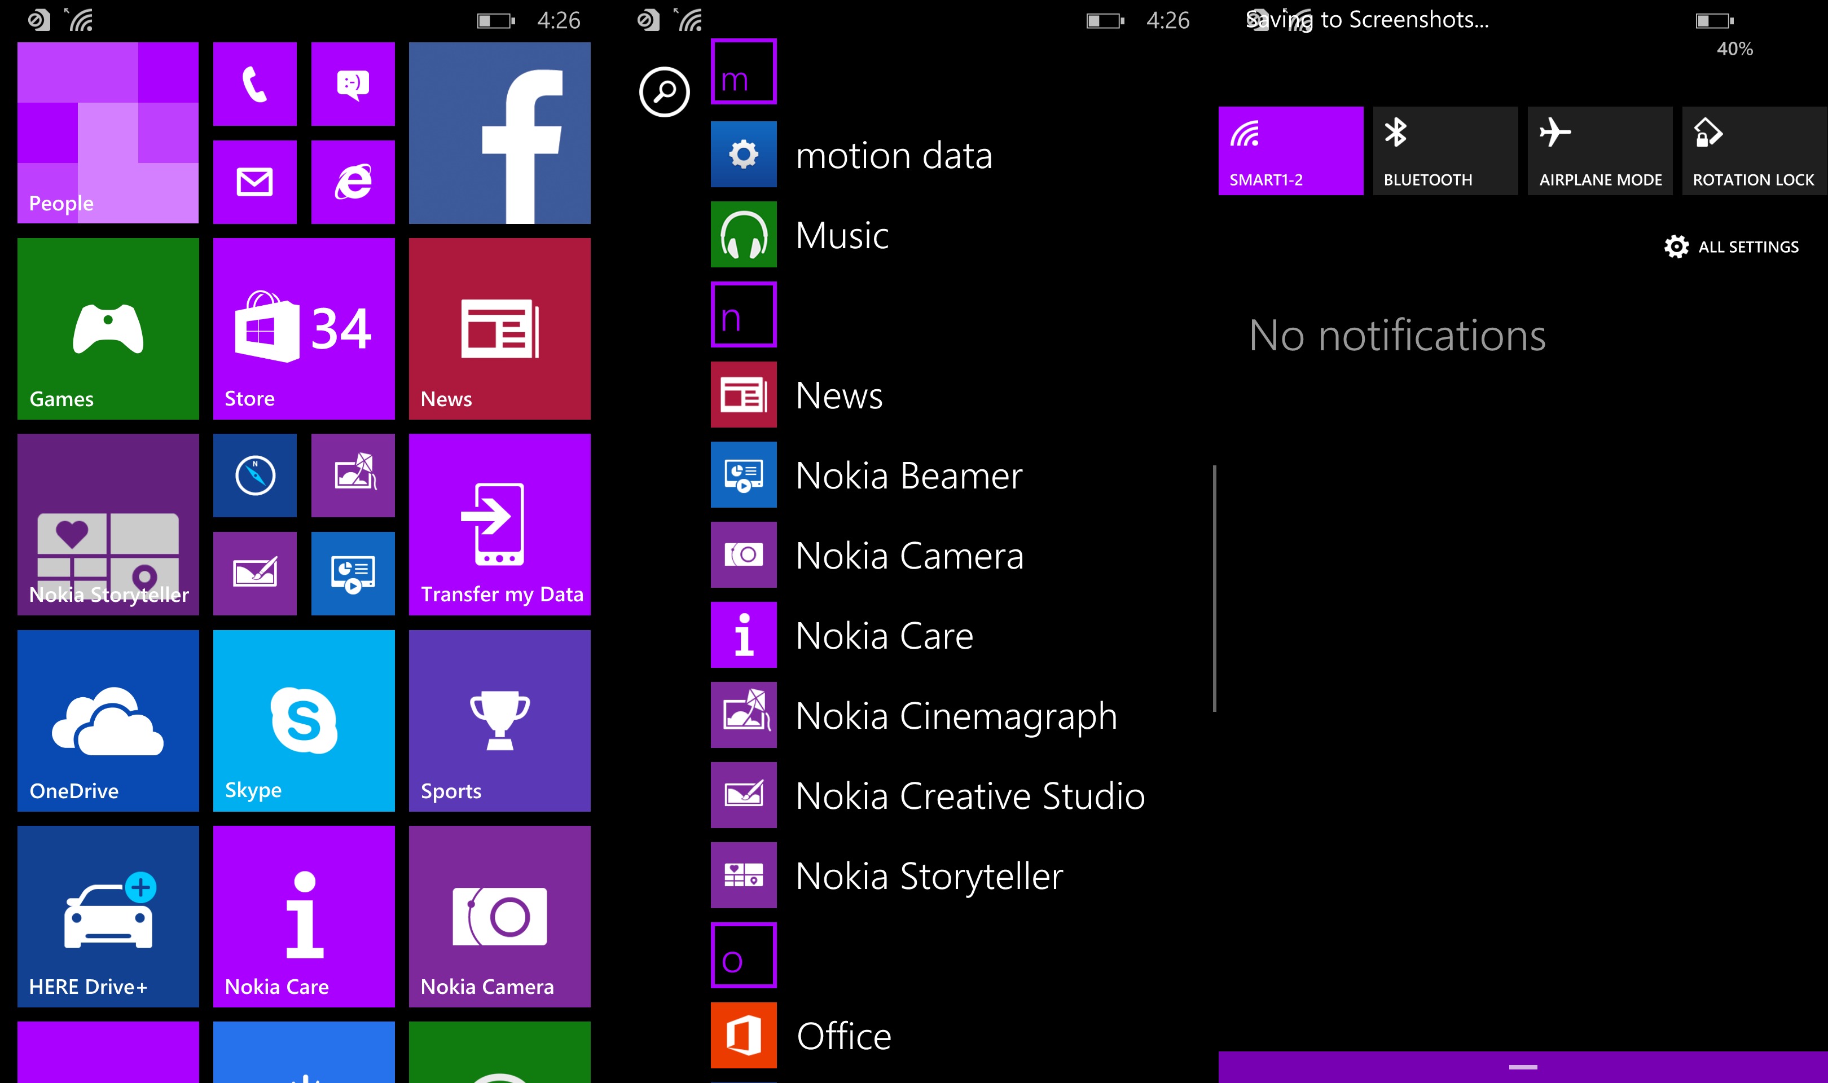
Task: Toggle Bluetooth quick action
Action: tap(1445, 151)
